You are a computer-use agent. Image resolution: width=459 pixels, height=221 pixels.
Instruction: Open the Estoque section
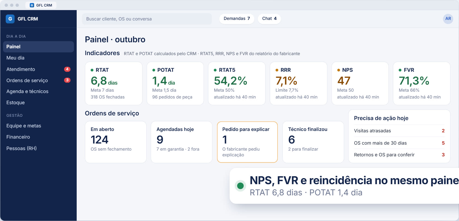(38, 103)
